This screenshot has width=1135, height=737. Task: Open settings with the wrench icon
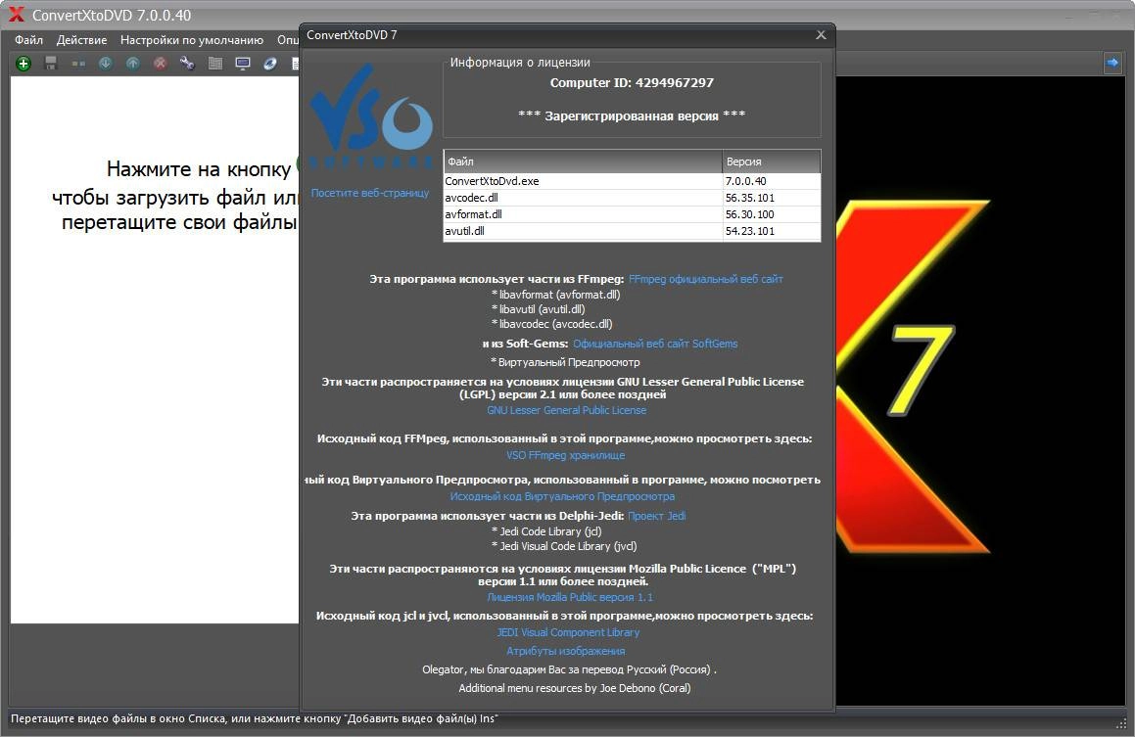187,64
